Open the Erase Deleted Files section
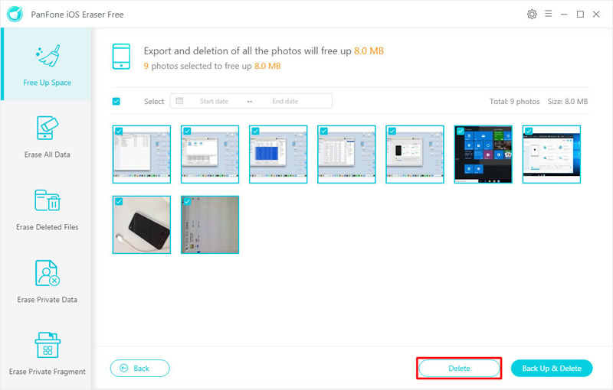 (x=47, y=210)
